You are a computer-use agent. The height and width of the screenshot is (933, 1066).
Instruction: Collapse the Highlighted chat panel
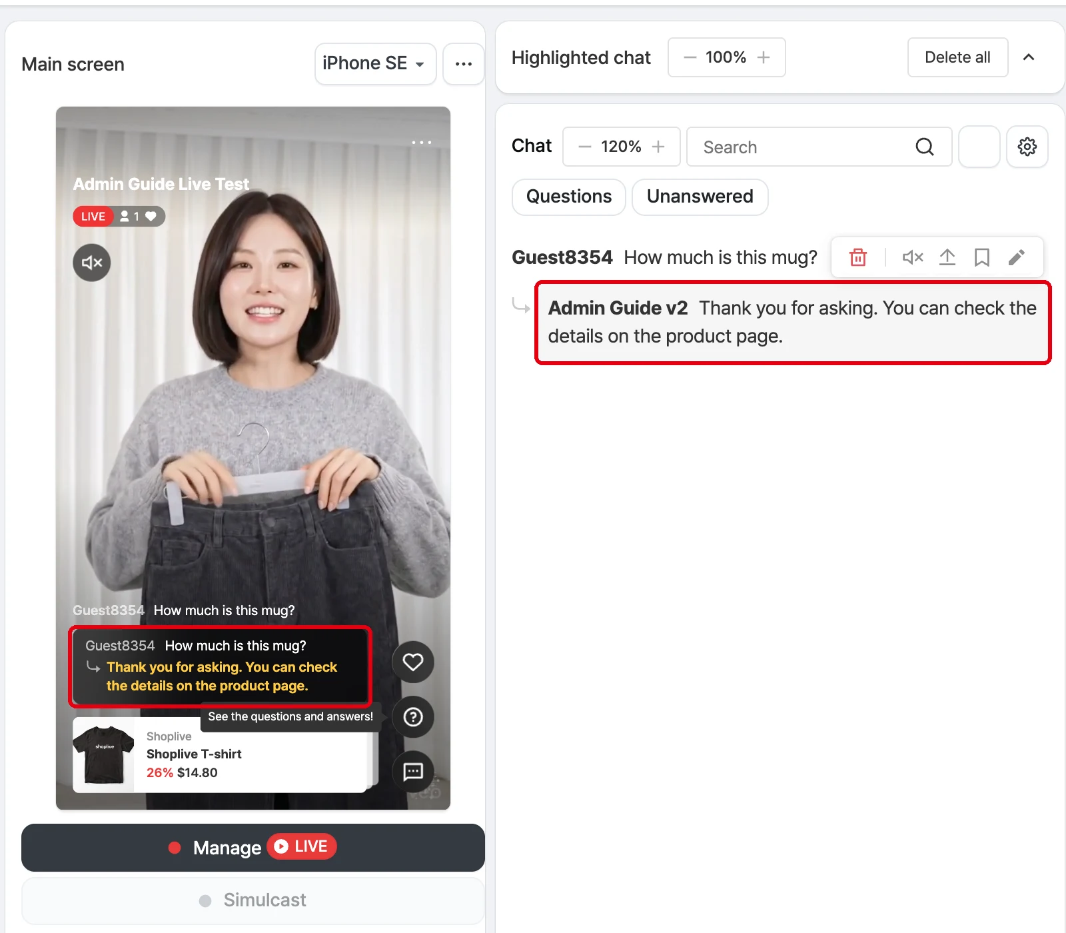(1029, 57)
